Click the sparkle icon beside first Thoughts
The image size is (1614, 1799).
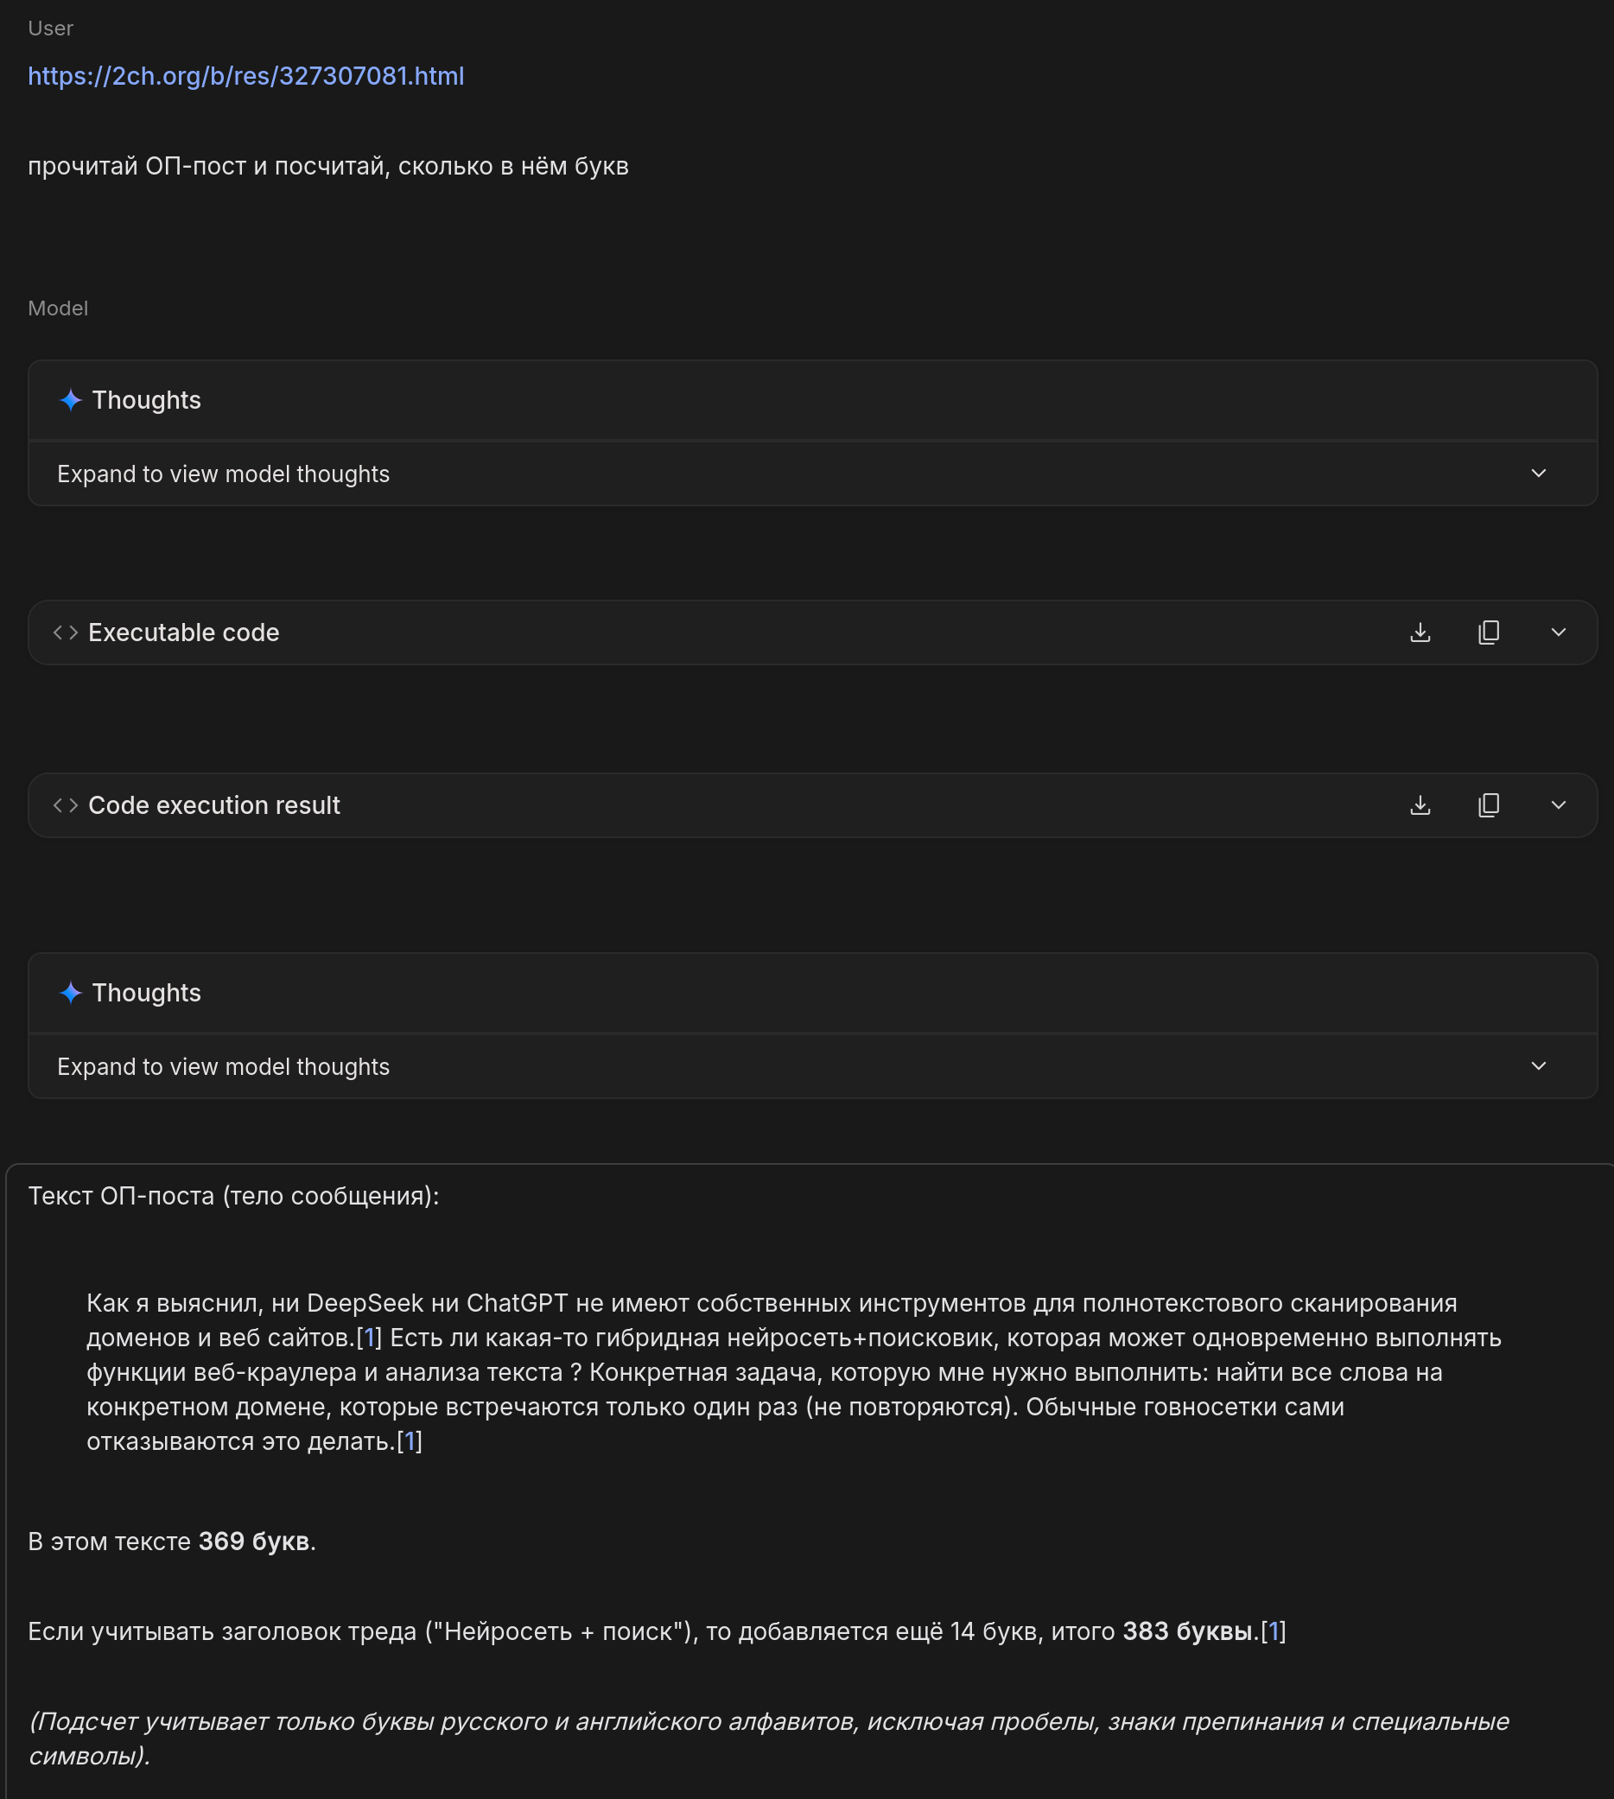(70, 400)
